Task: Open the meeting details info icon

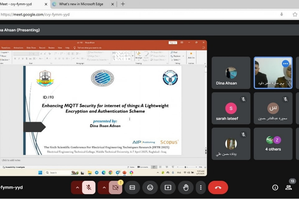Action: (275, 188)
